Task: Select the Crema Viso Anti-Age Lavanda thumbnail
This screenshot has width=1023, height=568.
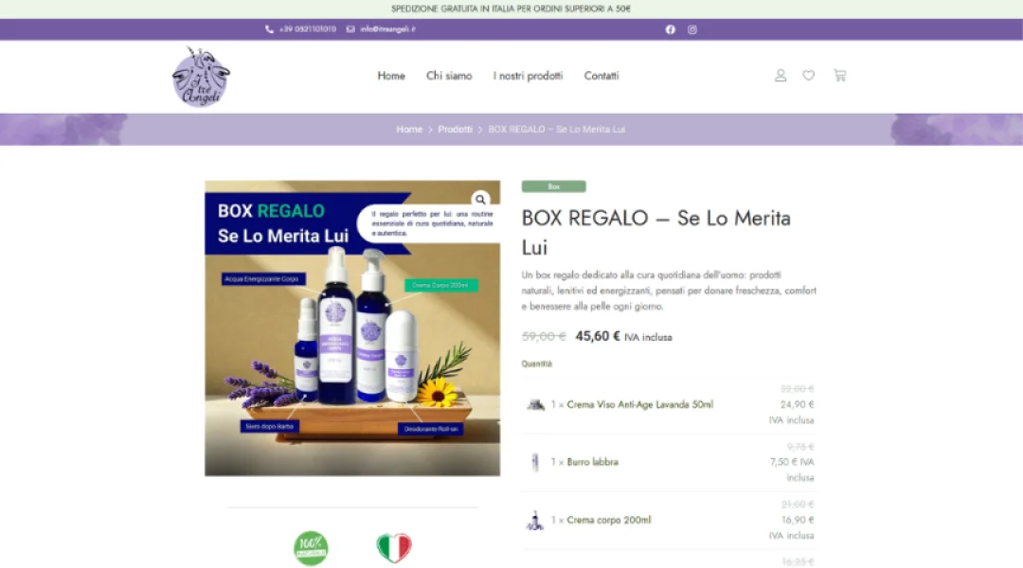Action: click(x=535, y=403)
